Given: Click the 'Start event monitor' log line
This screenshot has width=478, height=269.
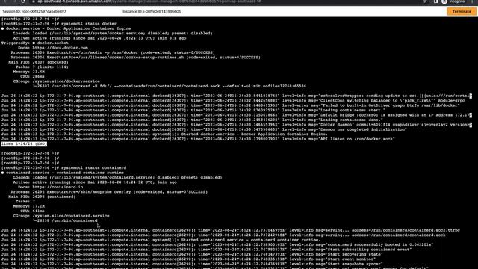Looking at the screenshot, I should coord(191,259).
